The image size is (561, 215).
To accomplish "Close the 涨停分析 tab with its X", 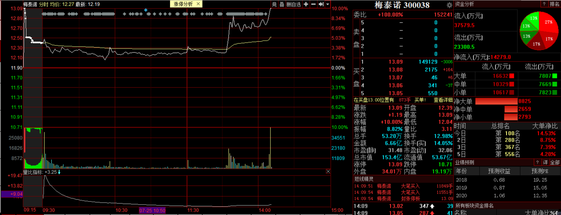I will click(x=198, y=4).
